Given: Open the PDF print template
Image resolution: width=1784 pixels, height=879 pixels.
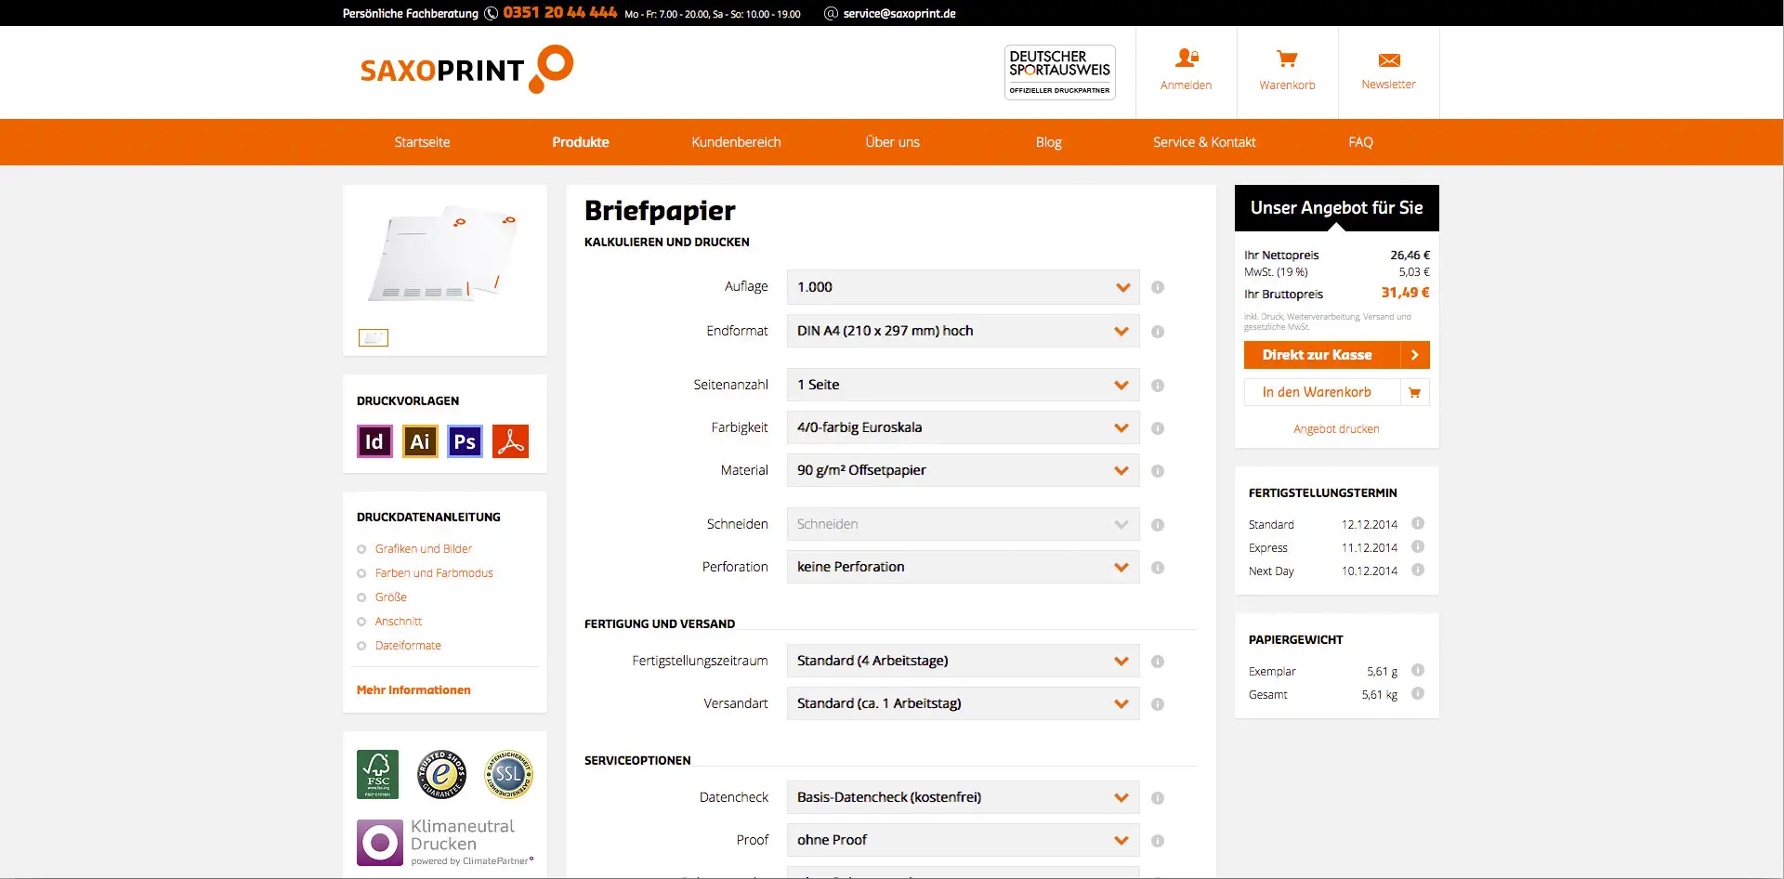Looking at the screenshot, I should (509, 441).
